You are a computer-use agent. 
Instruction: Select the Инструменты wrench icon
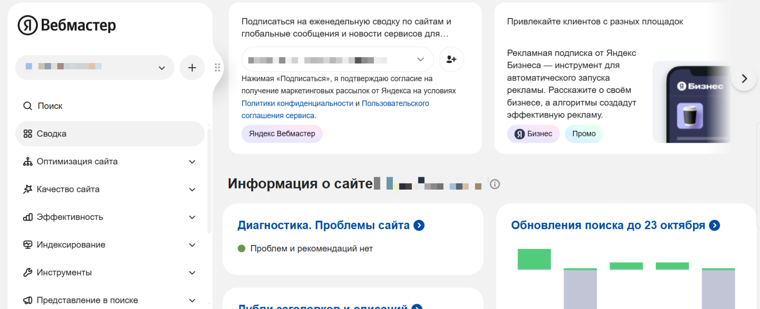click(x=27, y=273)
